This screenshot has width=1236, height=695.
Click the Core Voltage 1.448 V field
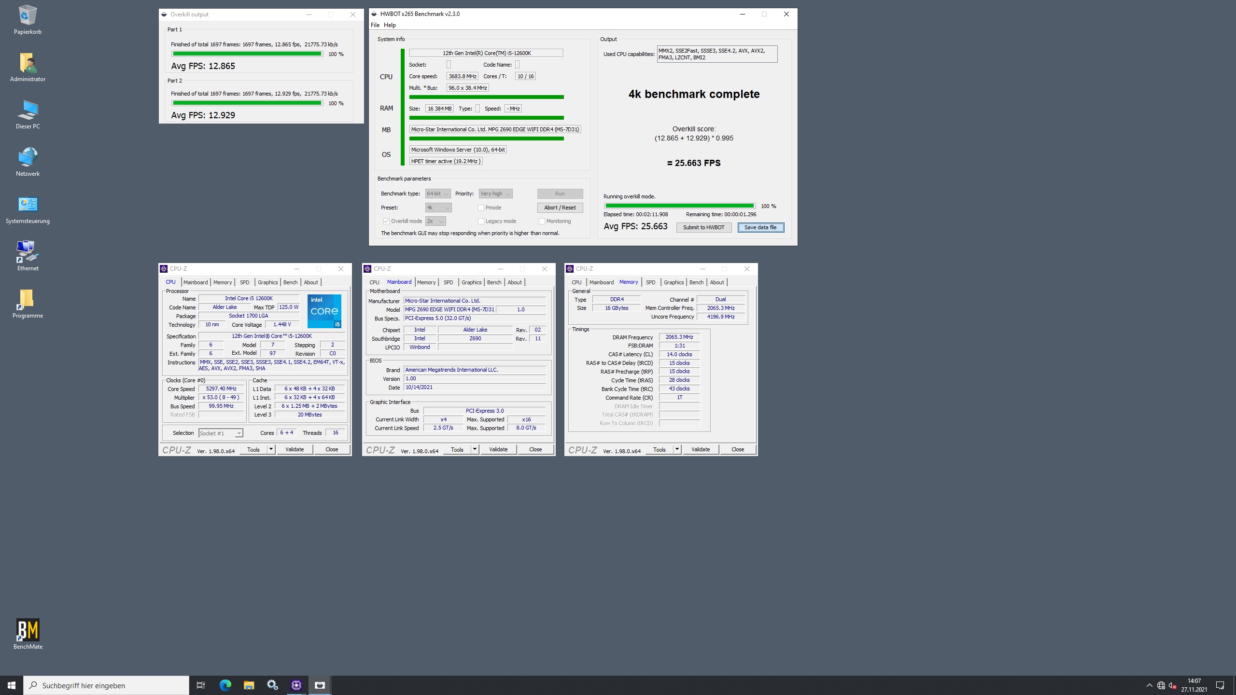point(282,324)
